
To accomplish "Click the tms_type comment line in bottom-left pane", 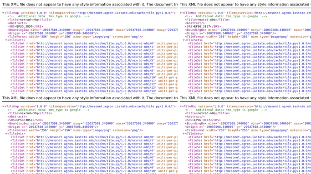I will point(48,110).
